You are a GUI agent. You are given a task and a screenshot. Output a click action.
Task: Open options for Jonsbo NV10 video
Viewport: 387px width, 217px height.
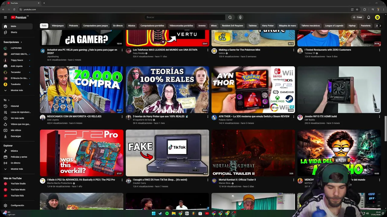click(379, 117)
